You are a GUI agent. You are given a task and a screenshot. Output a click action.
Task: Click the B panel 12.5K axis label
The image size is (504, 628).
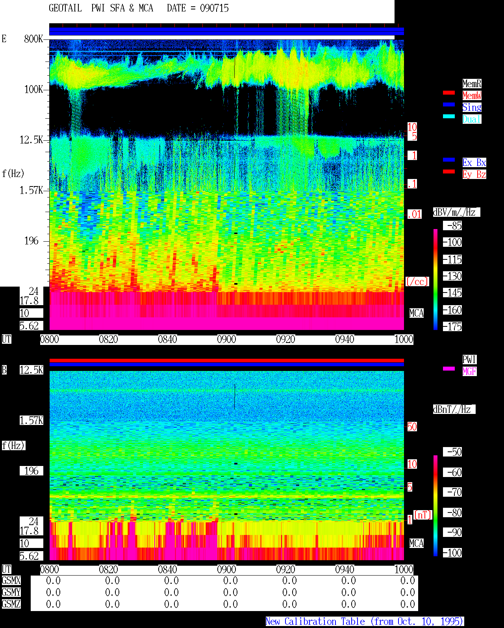(x=31, y=370)
